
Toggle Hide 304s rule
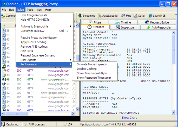[44, 51]
